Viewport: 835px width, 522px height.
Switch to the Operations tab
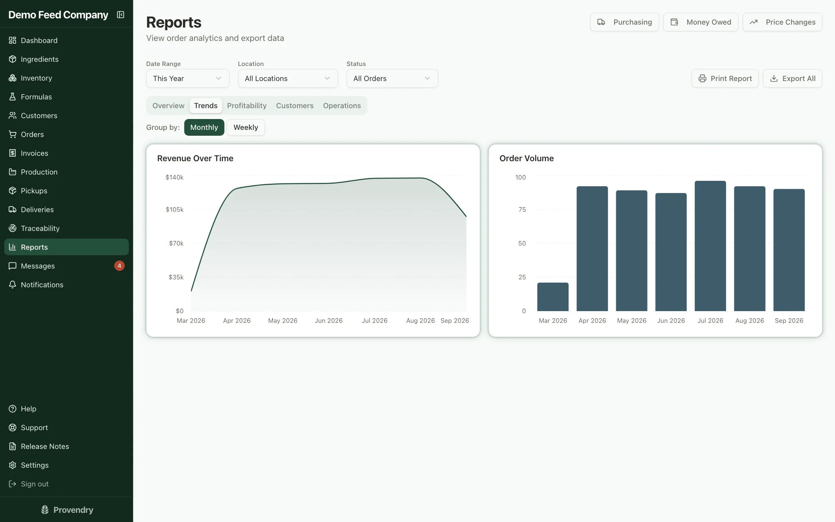pyautogui.click(x=342, y=106)
